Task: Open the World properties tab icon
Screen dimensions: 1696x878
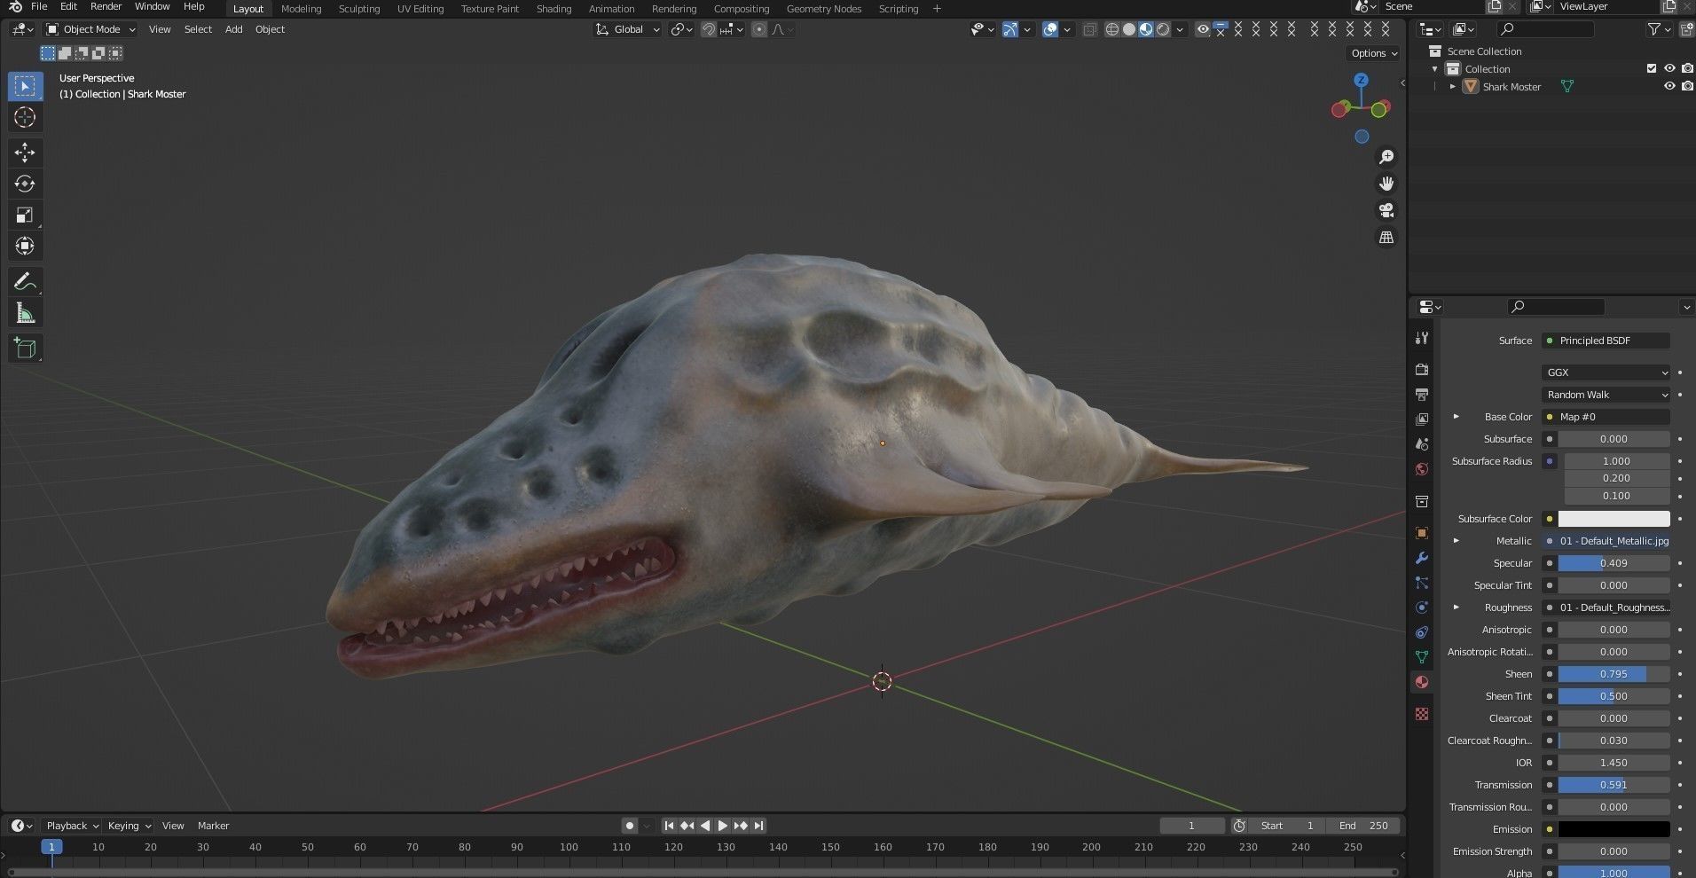Action: [1422, 469]
